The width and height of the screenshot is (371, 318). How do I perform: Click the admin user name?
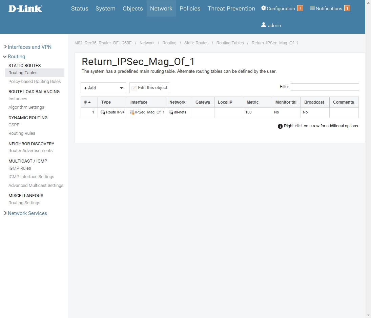click(x=274, y=25)
